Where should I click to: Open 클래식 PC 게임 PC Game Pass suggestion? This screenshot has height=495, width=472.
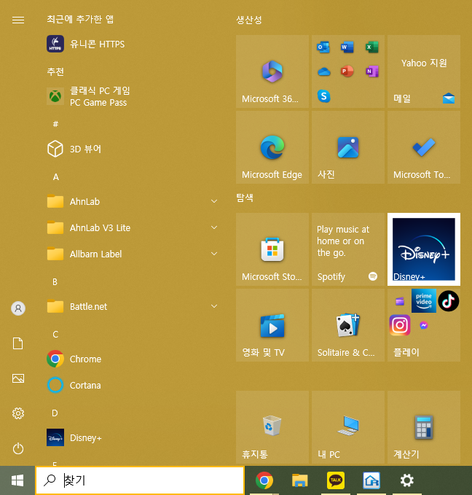[x=133, y=96]
